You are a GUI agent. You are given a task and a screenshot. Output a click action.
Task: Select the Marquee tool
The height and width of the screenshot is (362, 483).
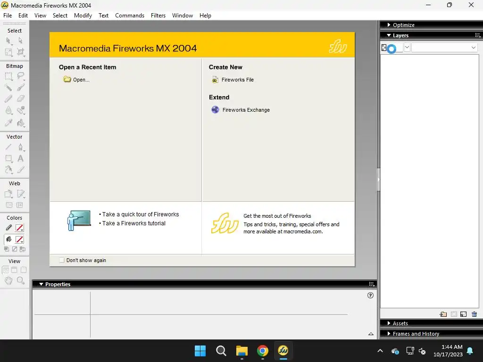[x=8, y=76]
